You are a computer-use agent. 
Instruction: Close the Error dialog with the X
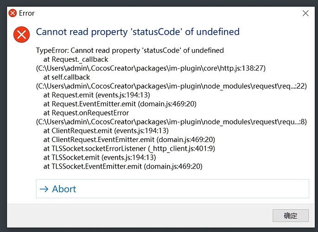pos(305,13)
